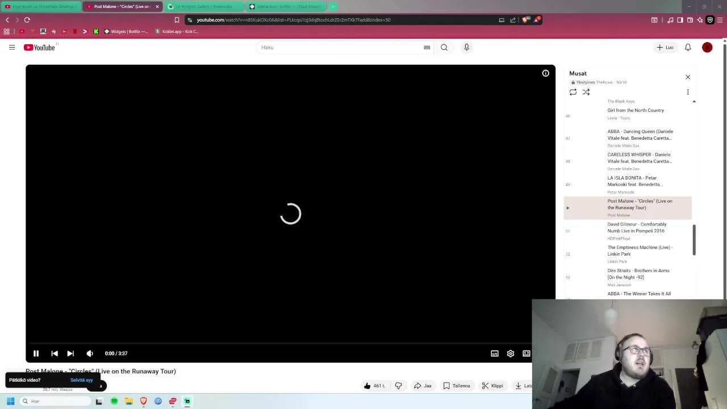
Task: Bookmark this page icon
Action: (177, 20)
